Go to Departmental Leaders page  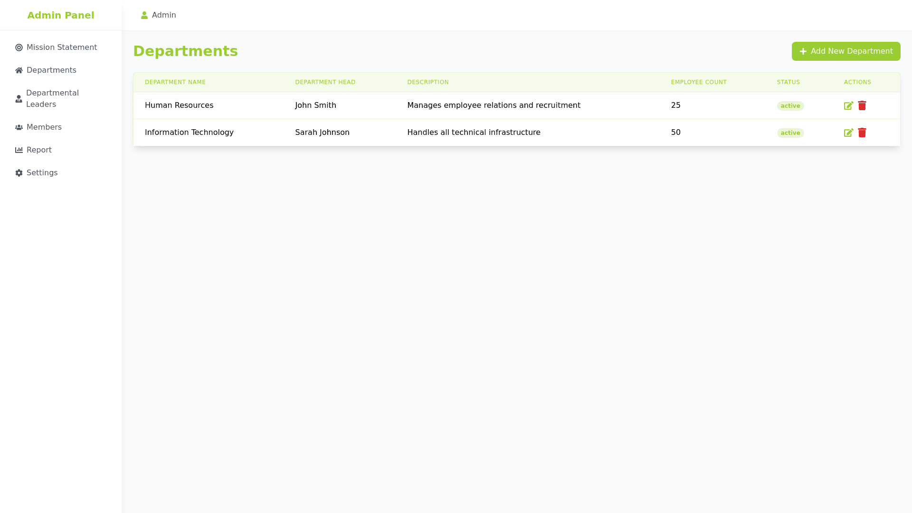pos(52,99)
